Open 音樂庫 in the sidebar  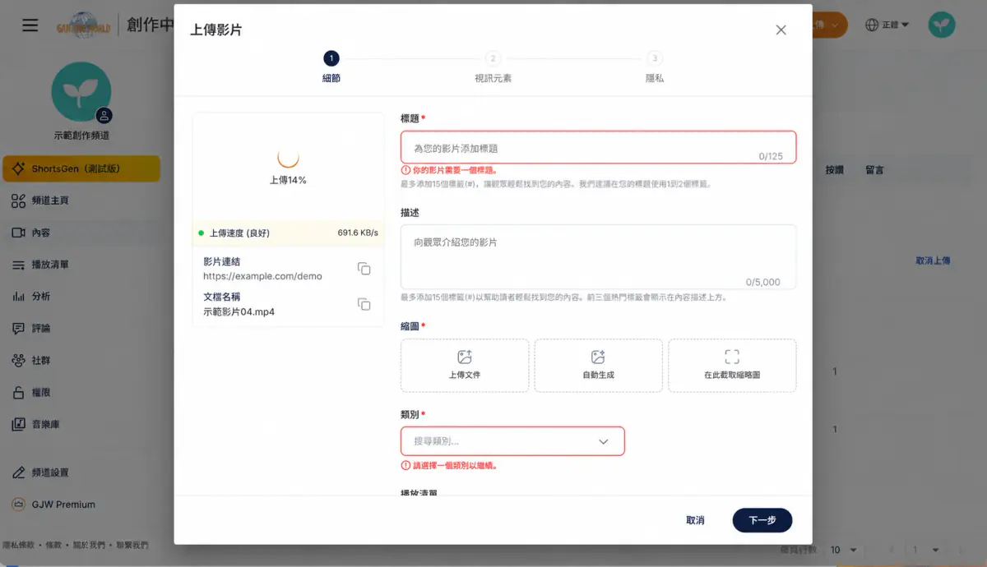(81, 425)
